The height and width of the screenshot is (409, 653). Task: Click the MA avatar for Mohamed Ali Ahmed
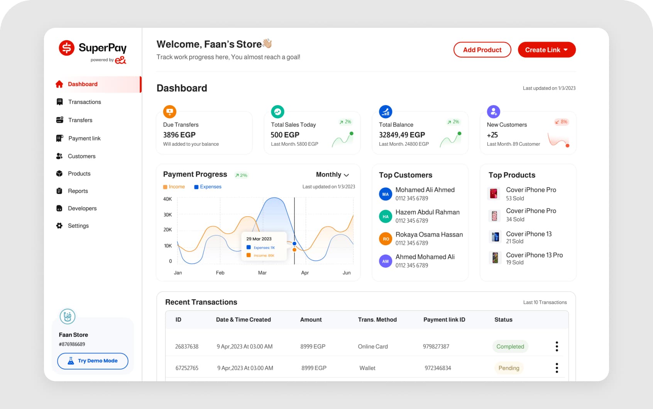(x=386, y=194)
